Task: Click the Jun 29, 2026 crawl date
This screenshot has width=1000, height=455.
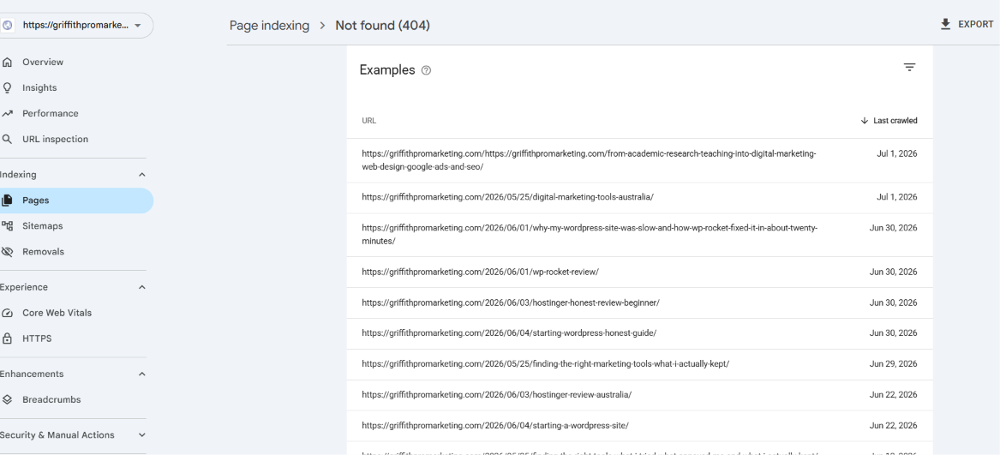Action: (x=893, y=364)
